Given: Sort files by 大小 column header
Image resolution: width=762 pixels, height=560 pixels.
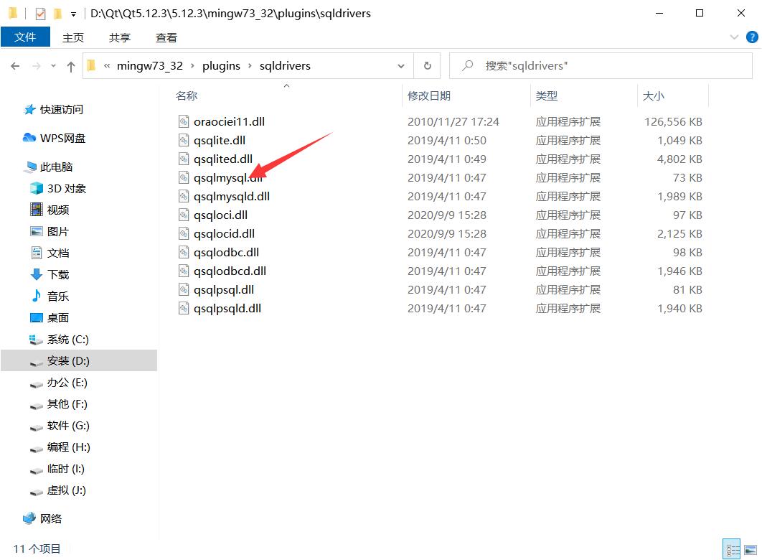Looking at the screenshot, I should [x=653, y=95].
